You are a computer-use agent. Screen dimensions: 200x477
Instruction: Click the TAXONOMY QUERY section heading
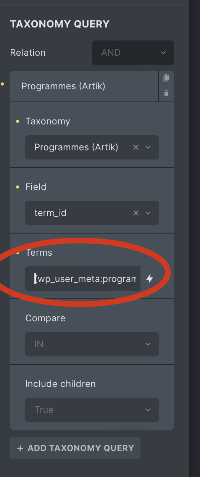click(60, 24)
